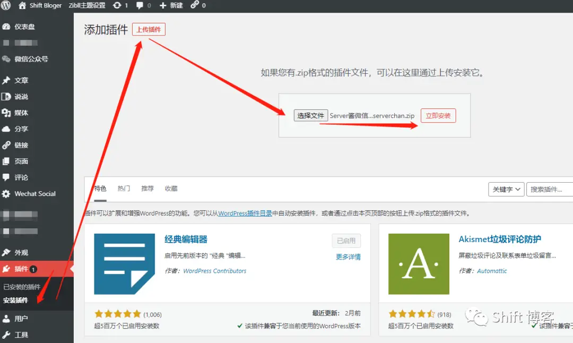Open 评论 comments from the sidebar icon
Image resolution: width=573 pixels, height=343 pixels.
coord(6,177)
